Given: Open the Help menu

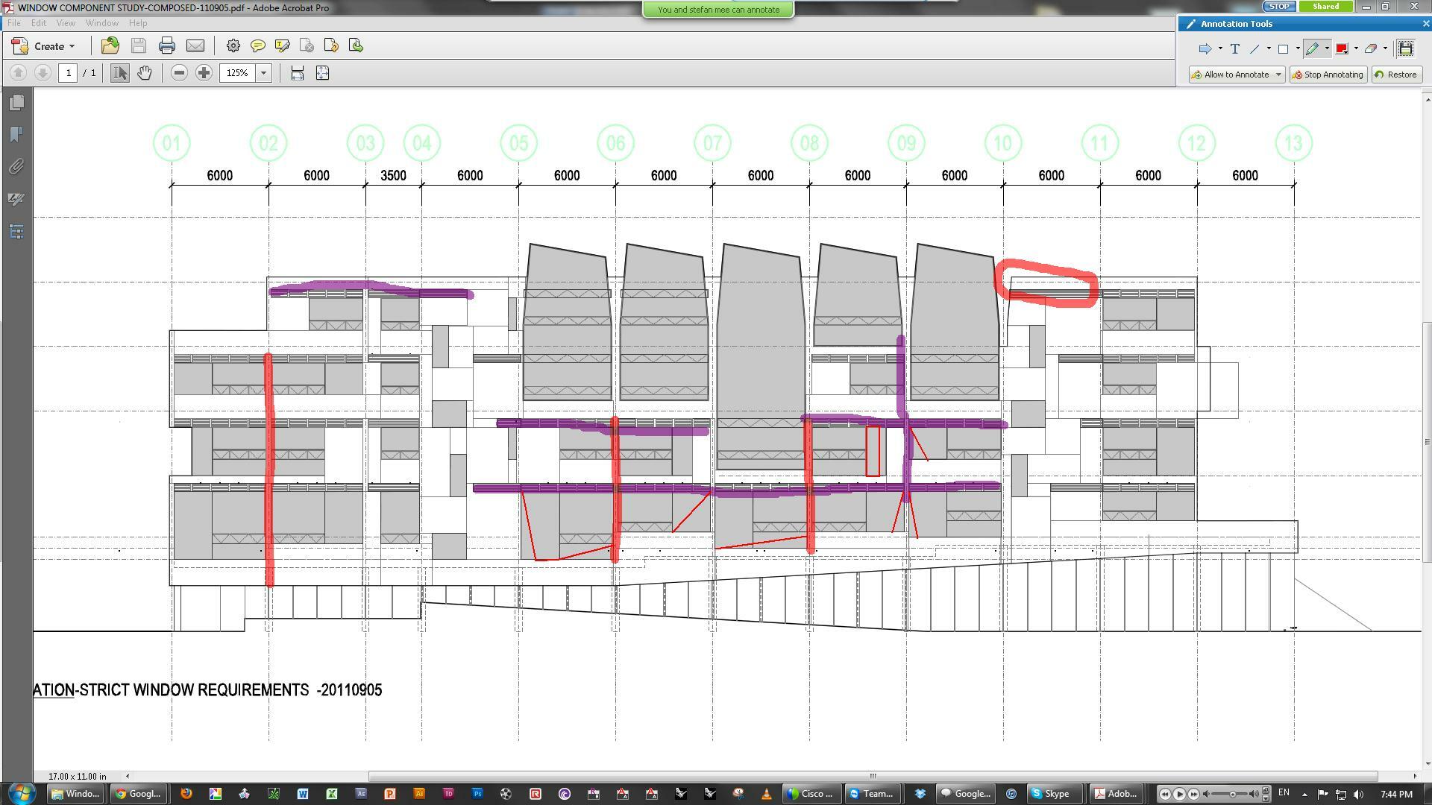Looking at the screenshot, I should [138, 23].
